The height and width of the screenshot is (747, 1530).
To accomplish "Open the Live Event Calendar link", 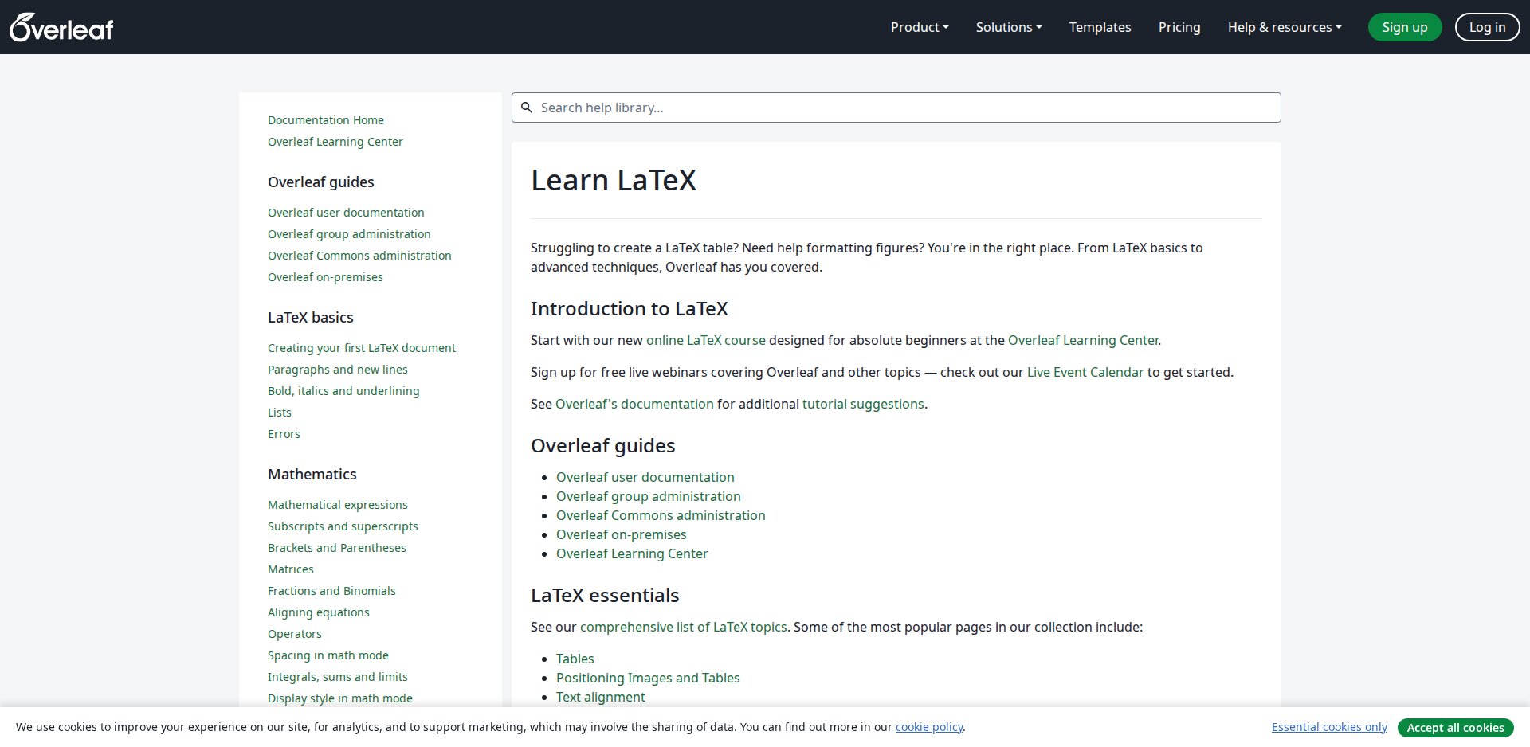I will coord(1085,372).
